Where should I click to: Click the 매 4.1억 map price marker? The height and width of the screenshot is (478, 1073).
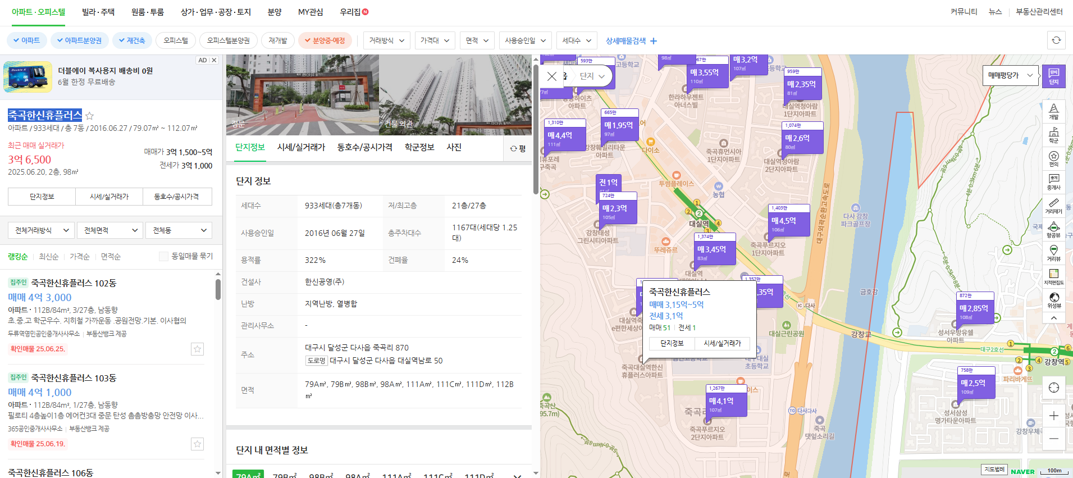[x=727, y=401]
